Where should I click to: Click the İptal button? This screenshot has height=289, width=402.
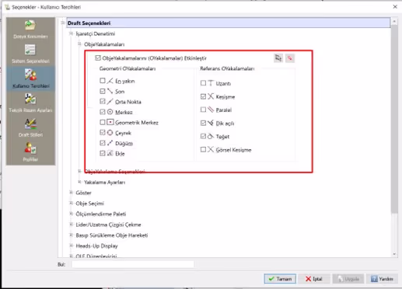(x=314, y=279)
